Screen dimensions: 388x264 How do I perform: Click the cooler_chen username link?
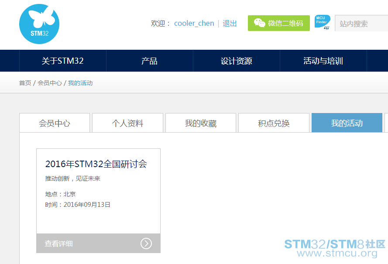point(194,23)
